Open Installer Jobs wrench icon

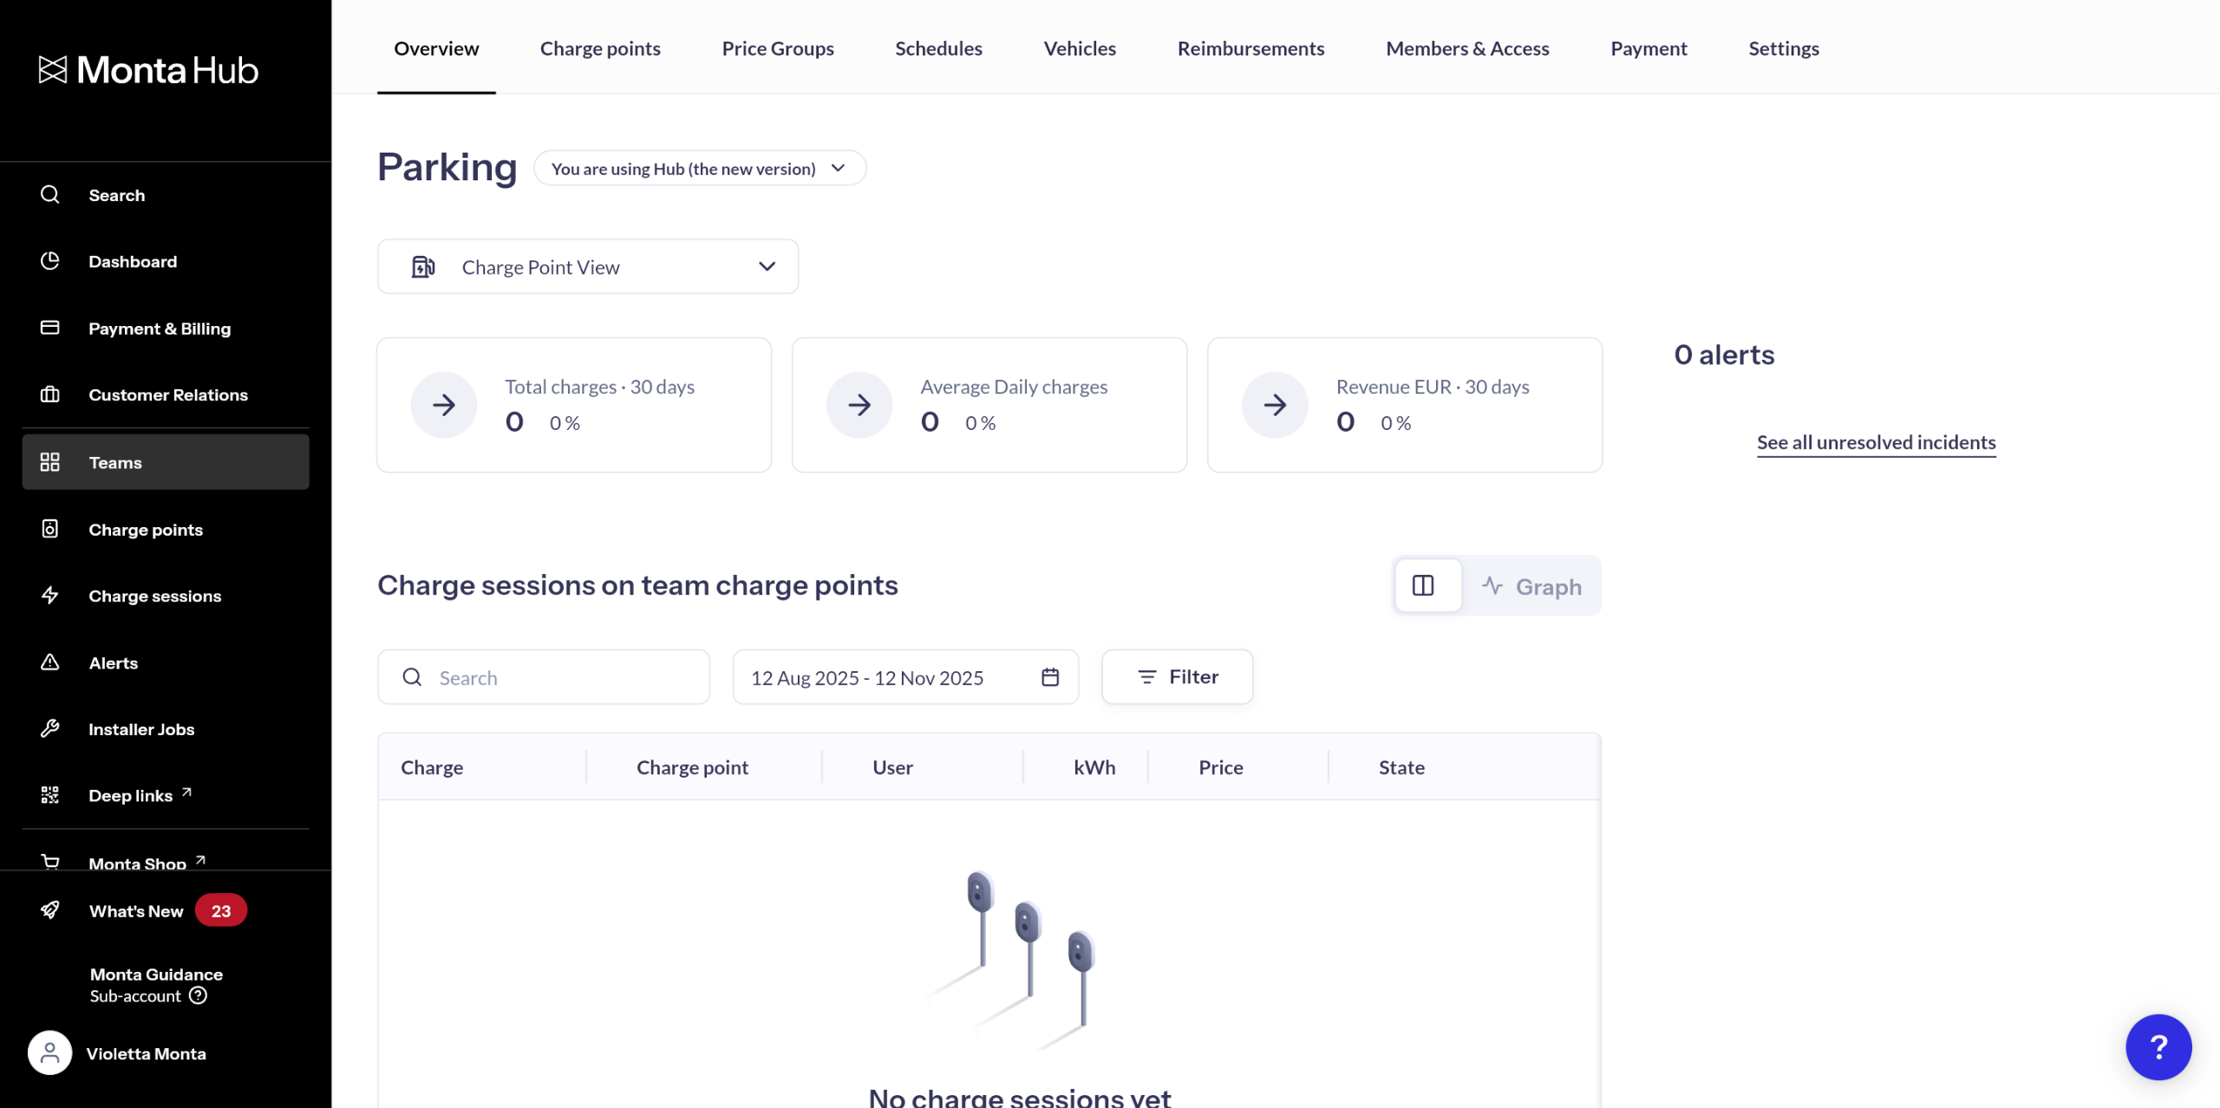50,728
